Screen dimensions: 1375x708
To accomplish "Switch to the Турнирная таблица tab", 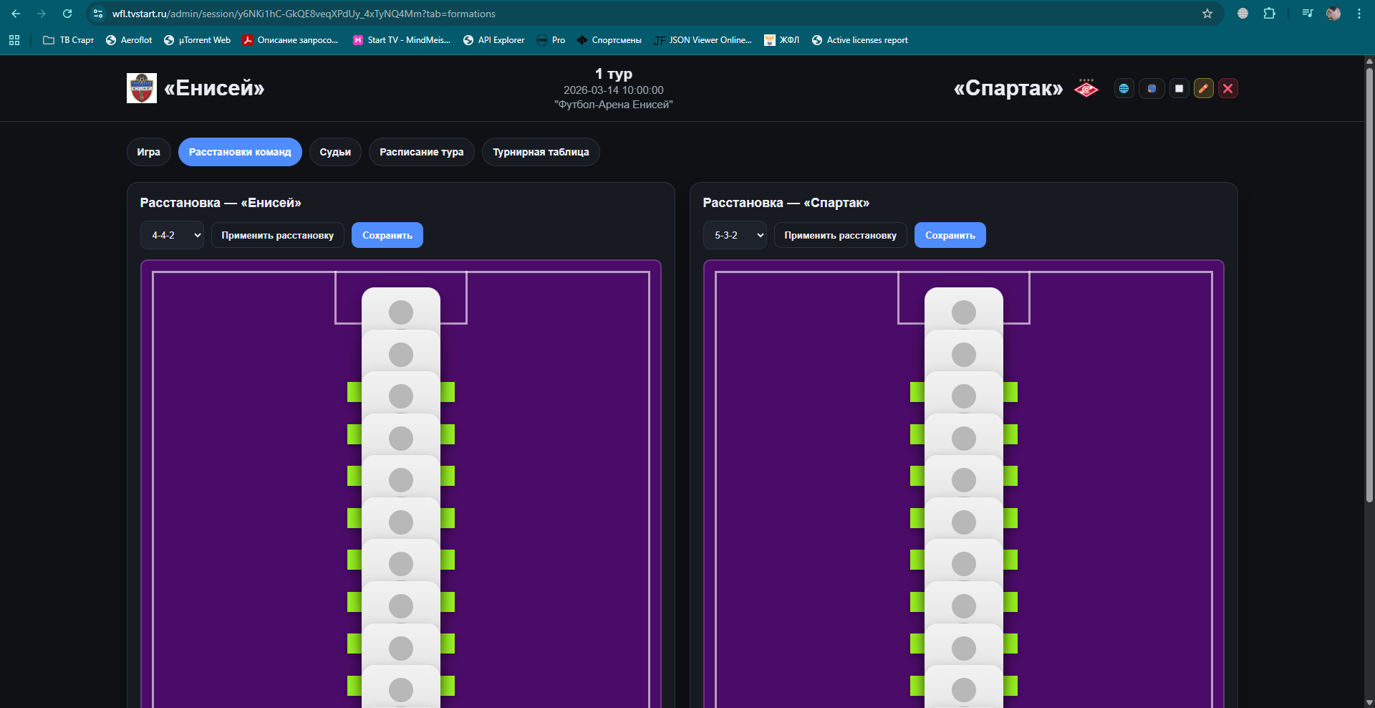I will tap(541, 152).
